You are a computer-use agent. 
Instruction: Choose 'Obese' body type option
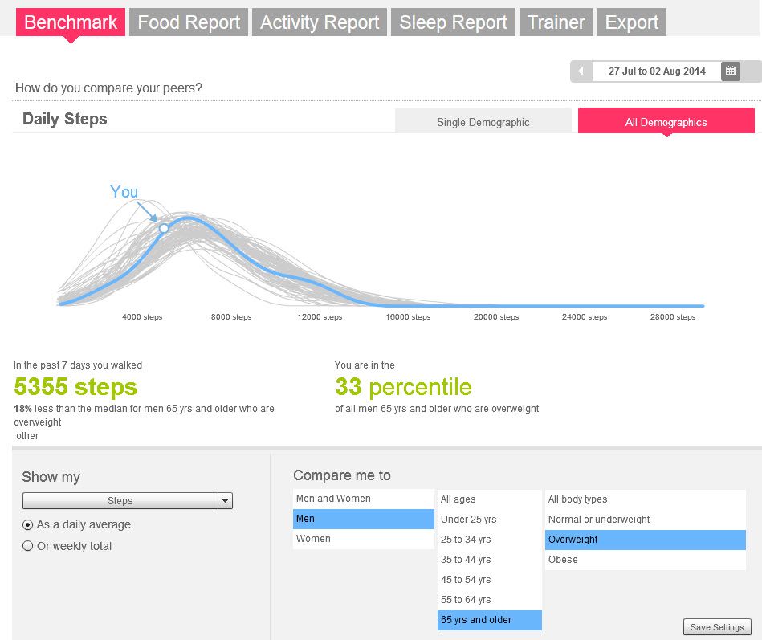646,560
